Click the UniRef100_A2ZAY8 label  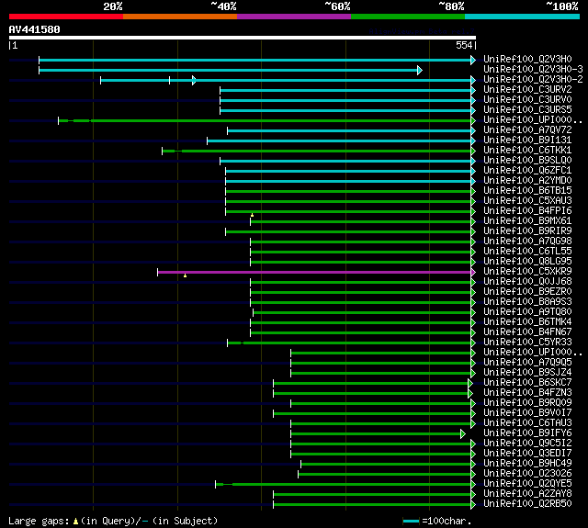click(x=527, y=494)
